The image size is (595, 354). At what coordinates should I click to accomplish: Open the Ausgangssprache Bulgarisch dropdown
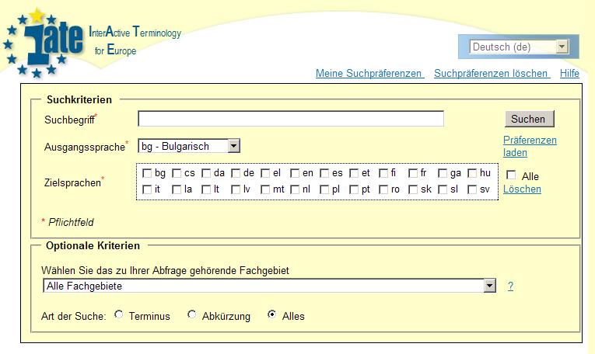[189, 146]
